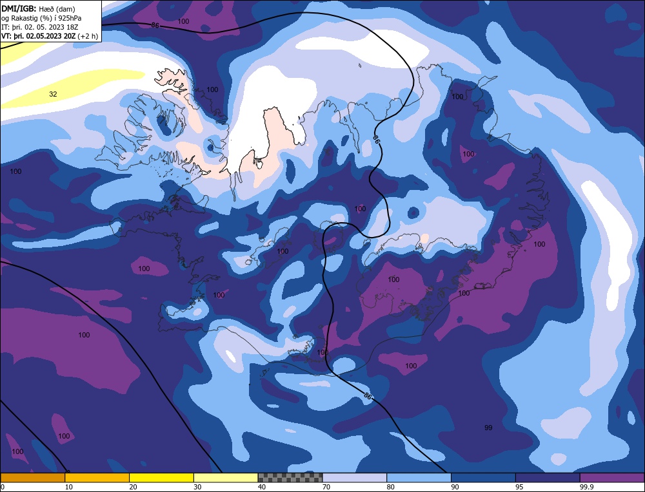Select the 'og Rakastig (%) í 925hPa' line
Image resolution: width=645 pixels, height=492 pixels.
click(x=41, y=18)
